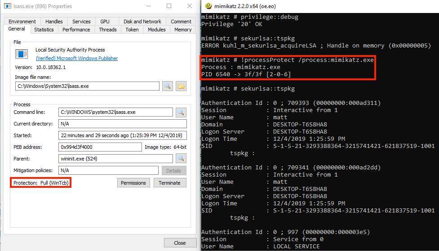Click the PID 6540 -> 3f/3f line
This screenshot has height=251, width=439.
click(x=246, y=74)
